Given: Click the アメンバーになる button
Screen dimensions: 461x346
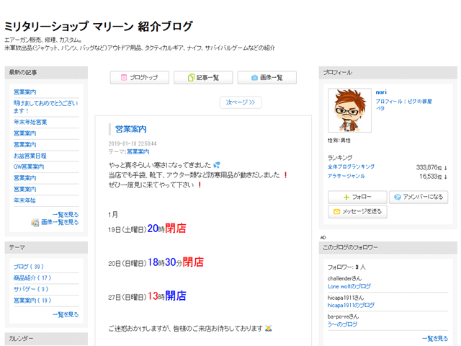Looking at the screenshot, I should [419, 197].
